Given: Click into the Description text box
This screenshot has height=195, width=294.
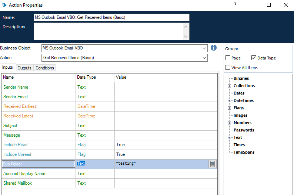Looking at the screenshot, I should pos(108,31).
